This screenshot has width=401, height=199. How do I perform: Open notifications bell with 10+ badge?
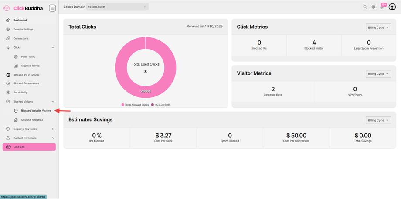(x=382, y=7)
